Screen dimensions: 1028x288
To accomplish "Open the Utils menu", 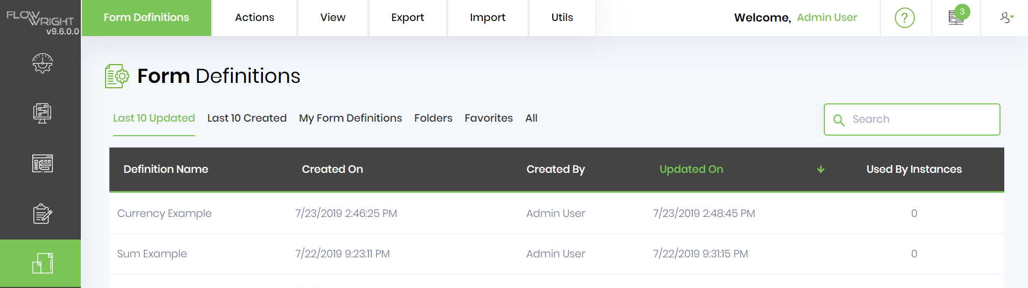I will [x=562, y=18].
